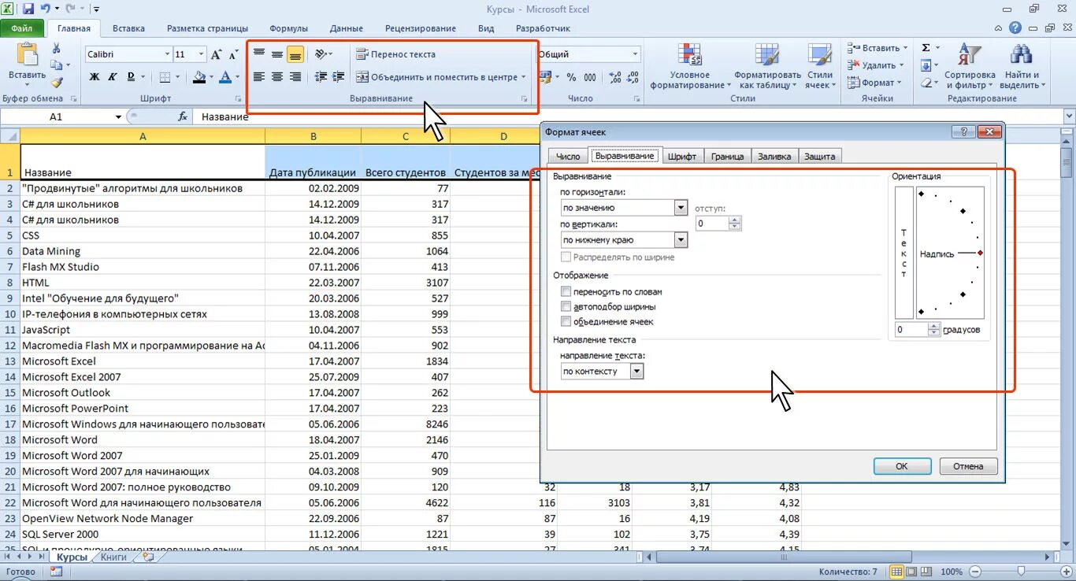Switch to the Вставка ribbon tab
Image resolution: width=1076 pixels, height=581 pixels.
pos(128,28)
